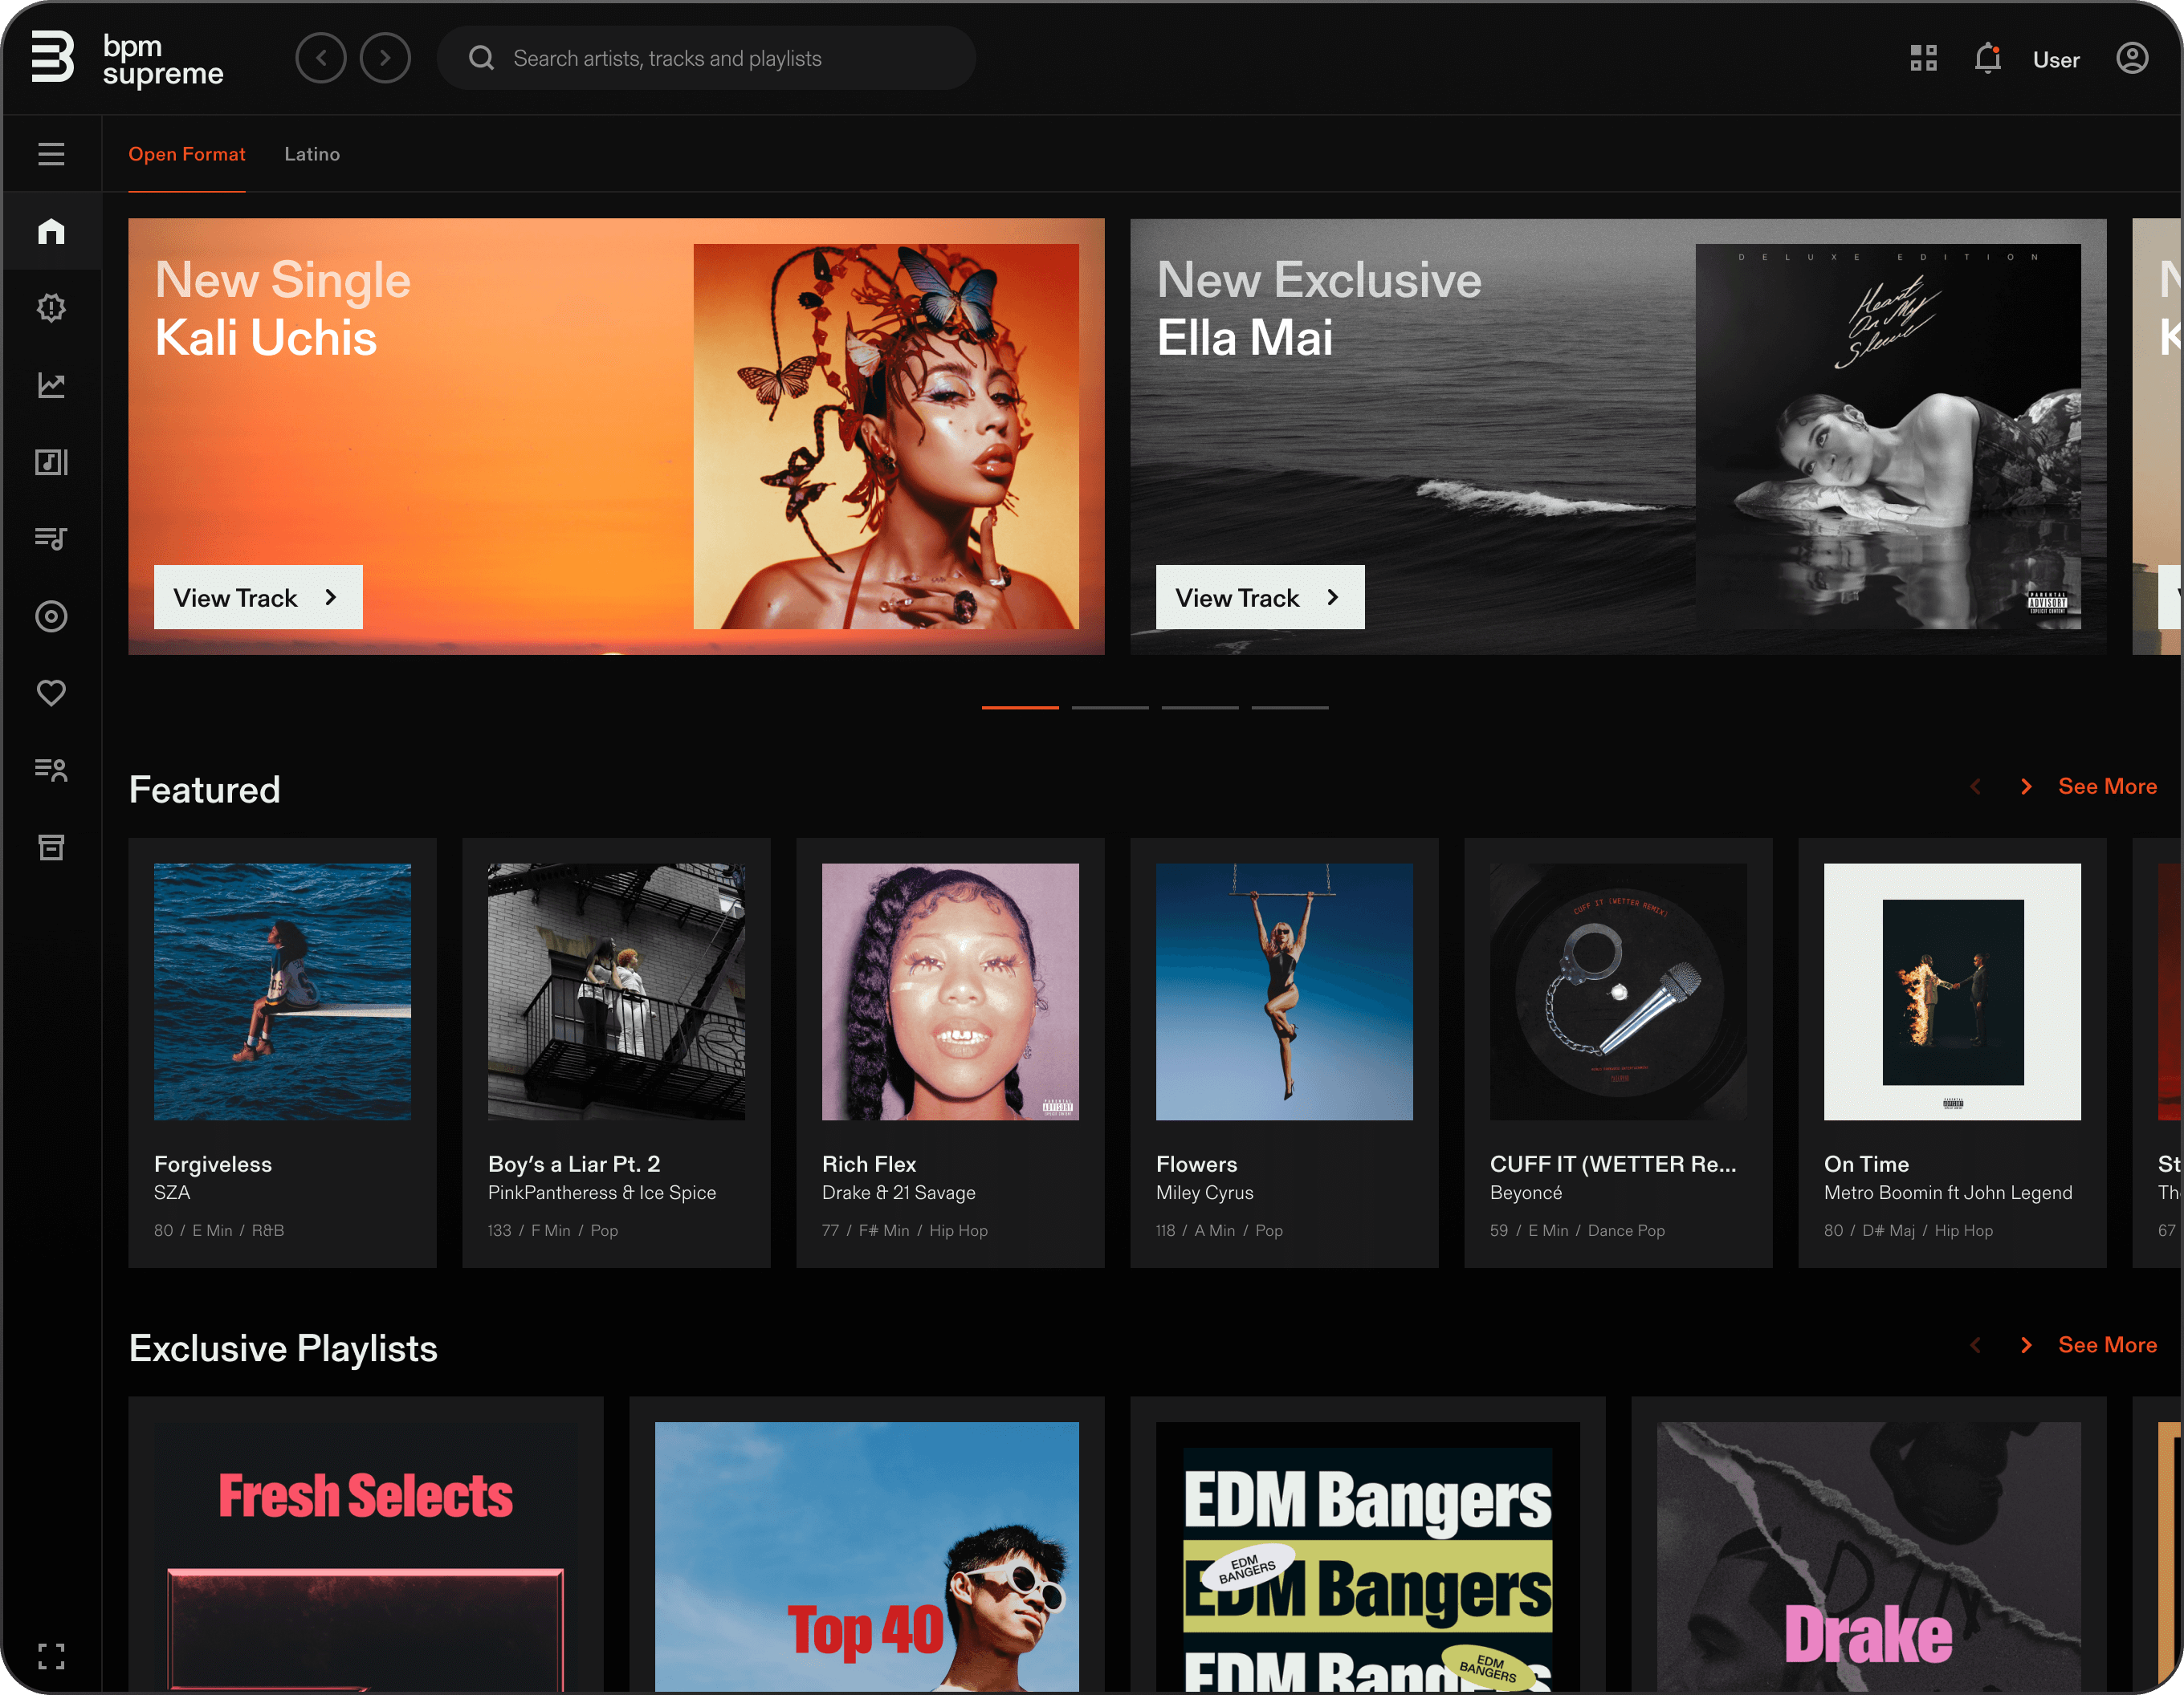
Task: Click browser-style forward navigation arrow
Action: (385, 58)
